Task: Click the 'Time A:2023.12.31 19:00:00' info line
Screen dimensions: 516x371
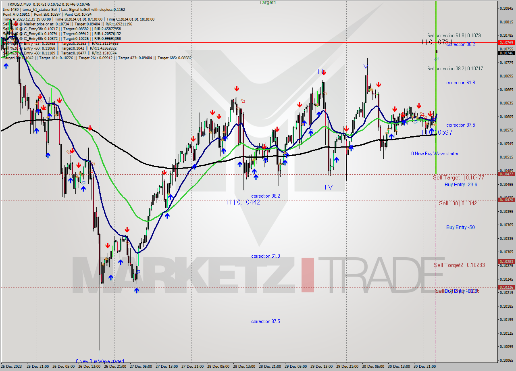Action: [79, 19]
